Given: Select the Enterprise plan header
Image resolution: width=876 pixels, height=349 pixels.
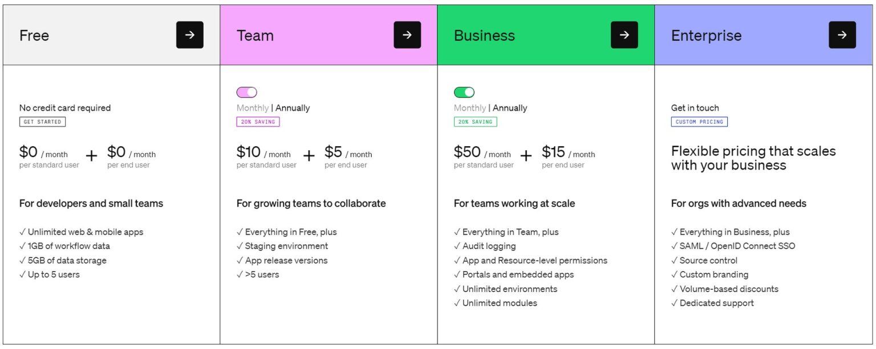Looking at the screenshot, I should tap(707, 35).
